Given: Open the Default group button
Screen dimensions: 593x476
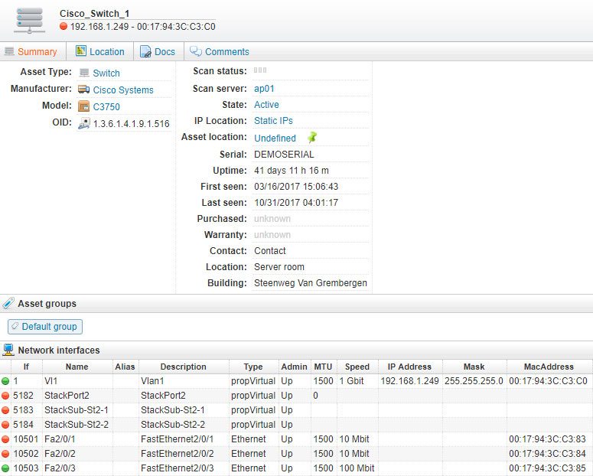Looking at the screenshot, I should click(x=45, y=327).
